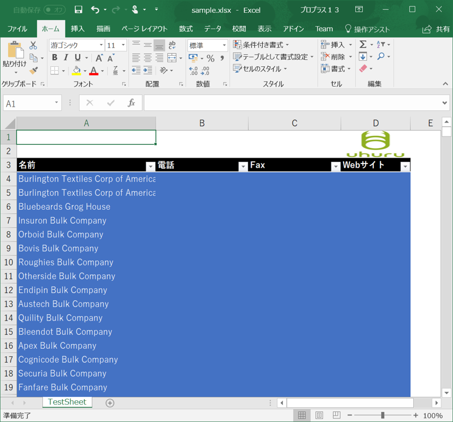
Task: Collapse the ribbon with chevron
Action: pyautogui.click(x=445, y=84)
